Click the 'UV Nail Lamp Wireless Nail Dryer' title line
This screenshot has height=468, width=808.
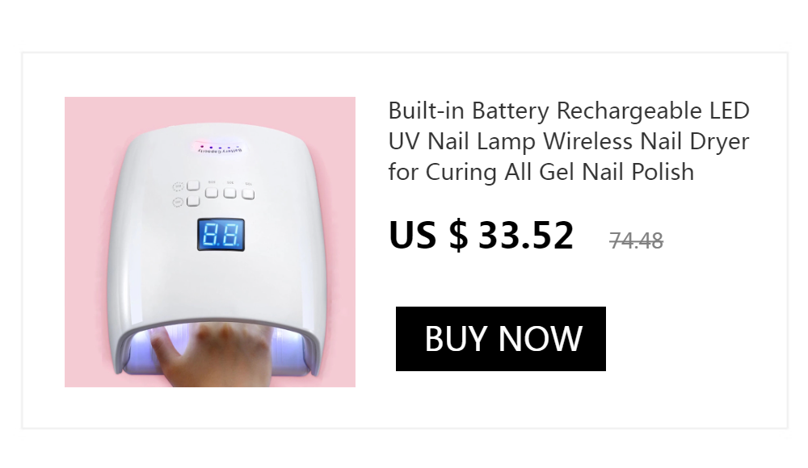tap(569, 141)
